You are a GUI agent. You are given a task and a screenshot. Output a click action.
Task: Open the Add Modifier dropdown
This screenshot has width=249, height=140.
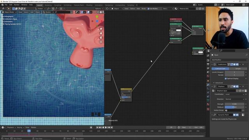tap(230, 60)
